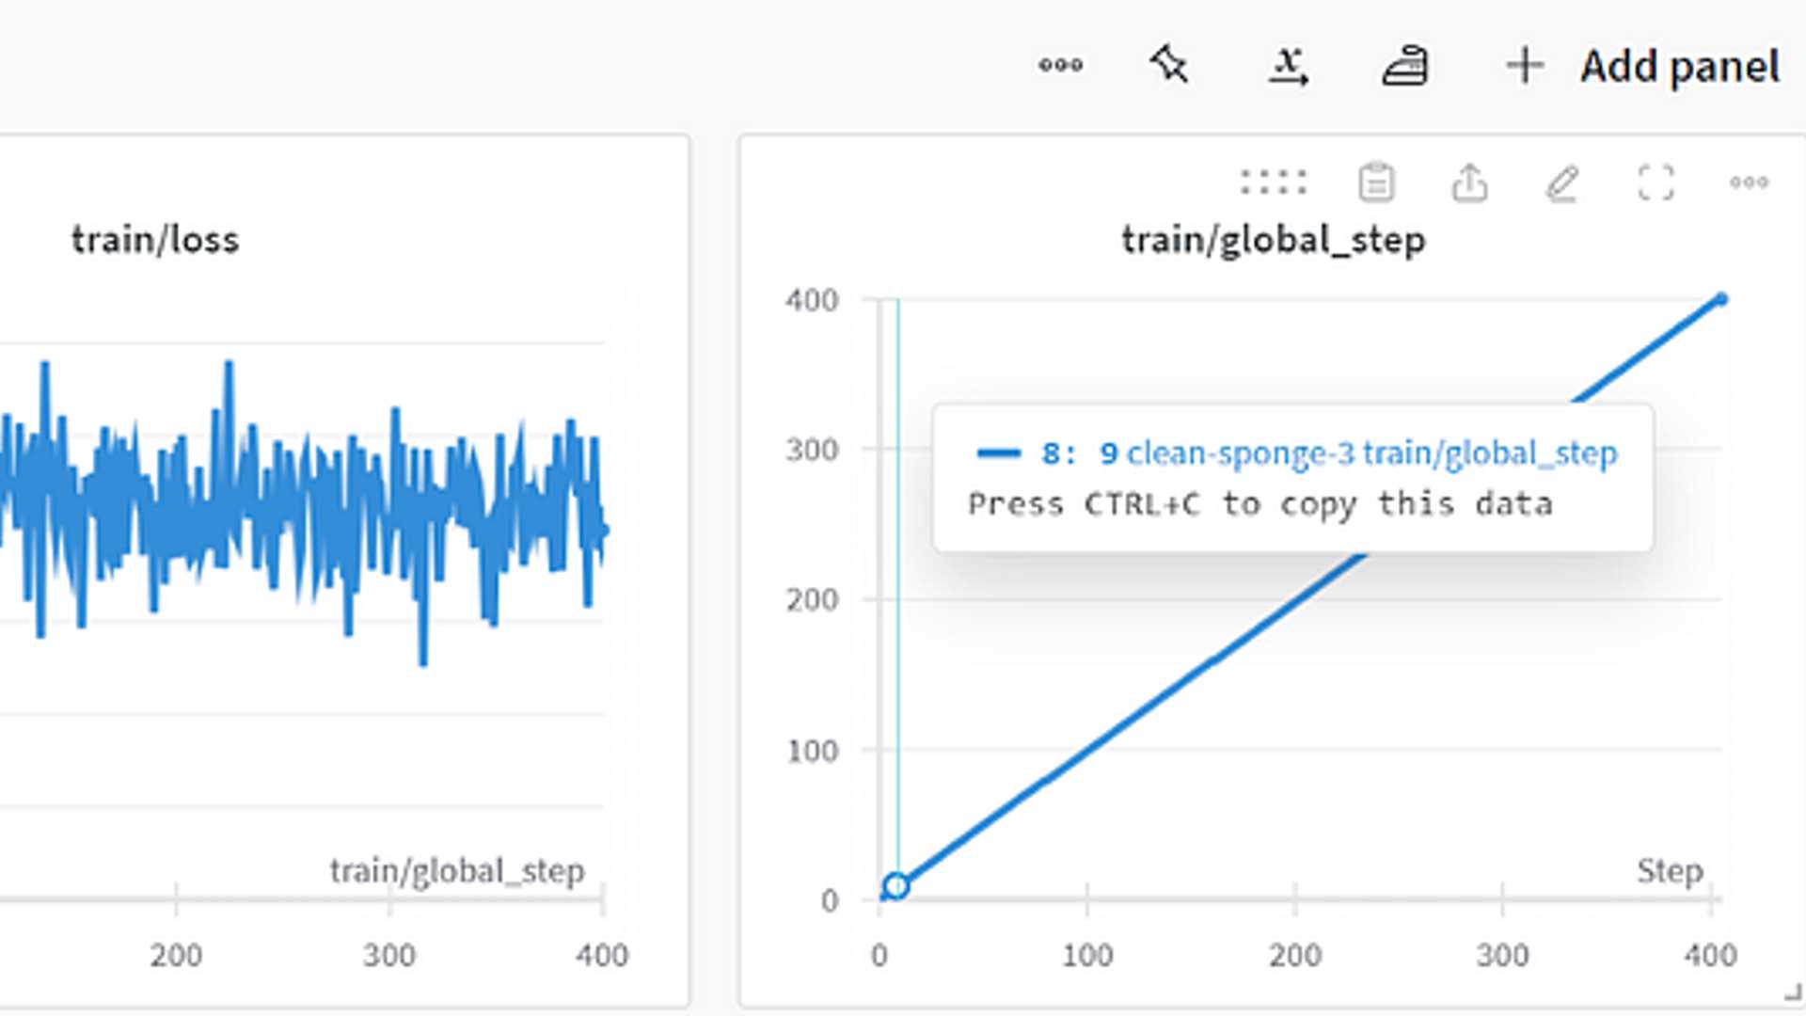Viewport: 1806px width, 1016px height.
Task: Click the 'Press CTRL+C to copy this data' text
Action: point(1260,504)
